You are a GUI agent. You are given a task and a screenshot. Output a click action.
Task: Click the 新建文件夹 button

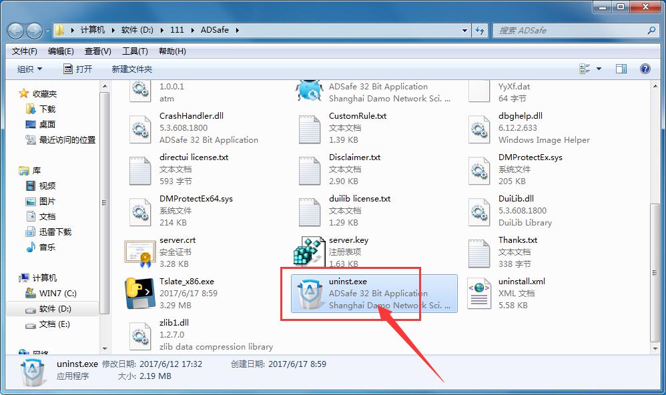click(132, 69)
